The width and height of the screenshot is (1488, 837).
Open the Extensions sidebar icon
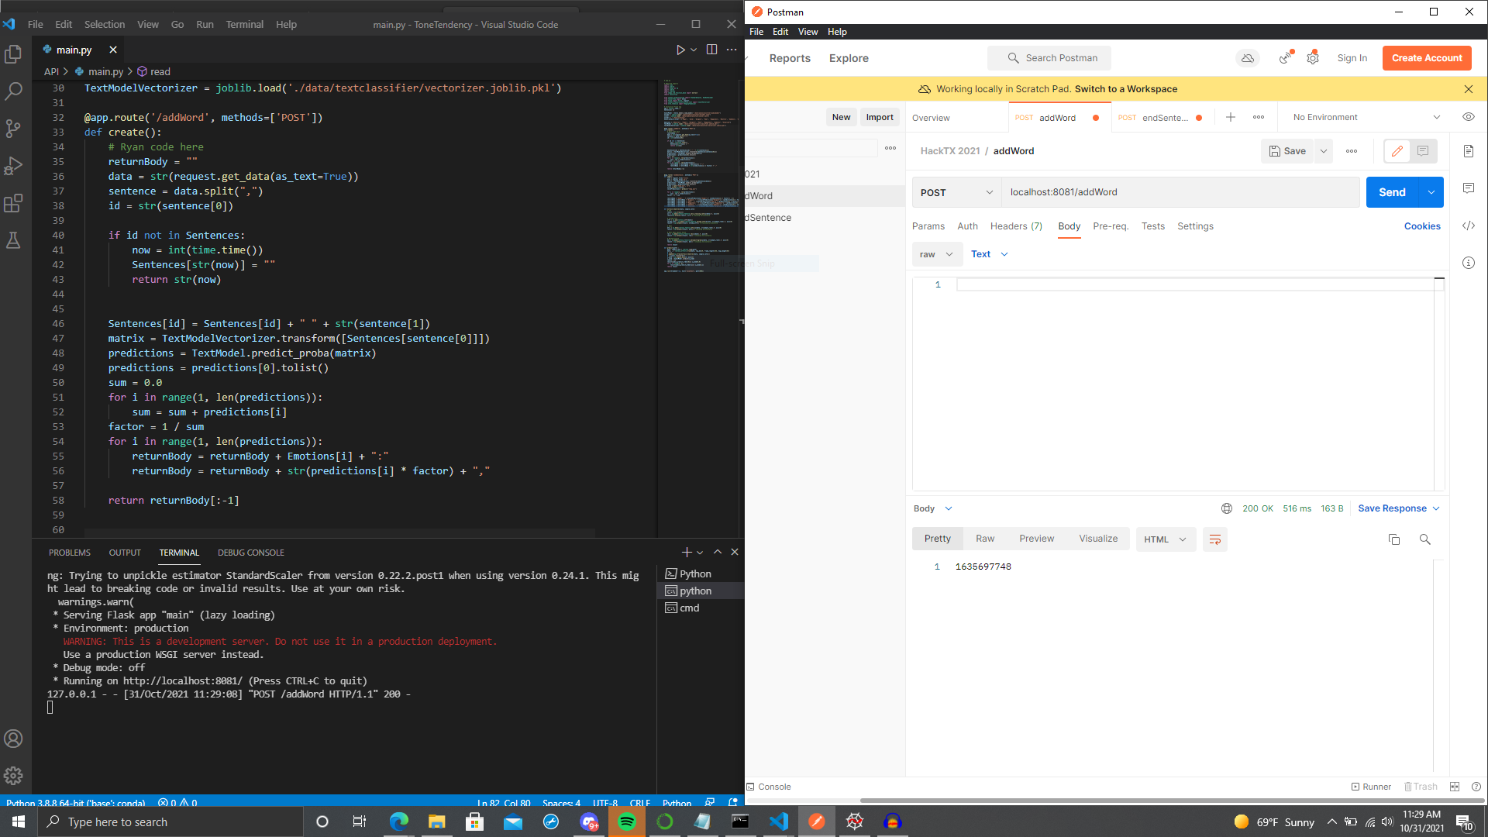(x=13, y=204)
